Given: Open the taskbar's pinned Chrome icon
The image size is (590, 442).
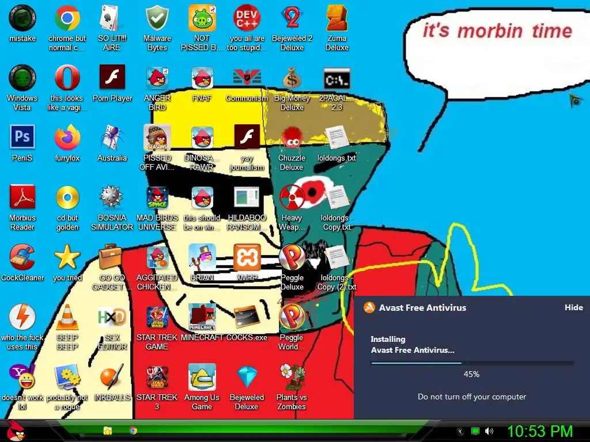Looking at the screenshot, I should [x=133, y=430].
